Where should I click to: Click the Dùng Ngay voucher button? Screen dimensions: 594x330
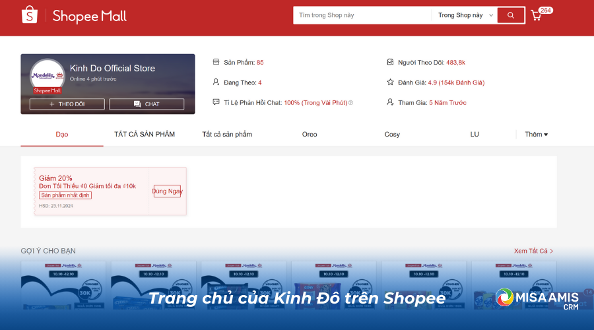167,191
